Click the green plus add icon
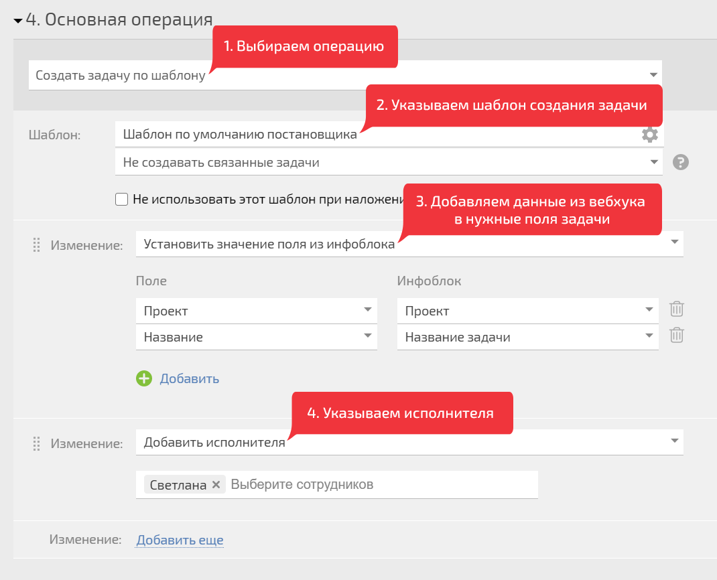 (144, 378)
